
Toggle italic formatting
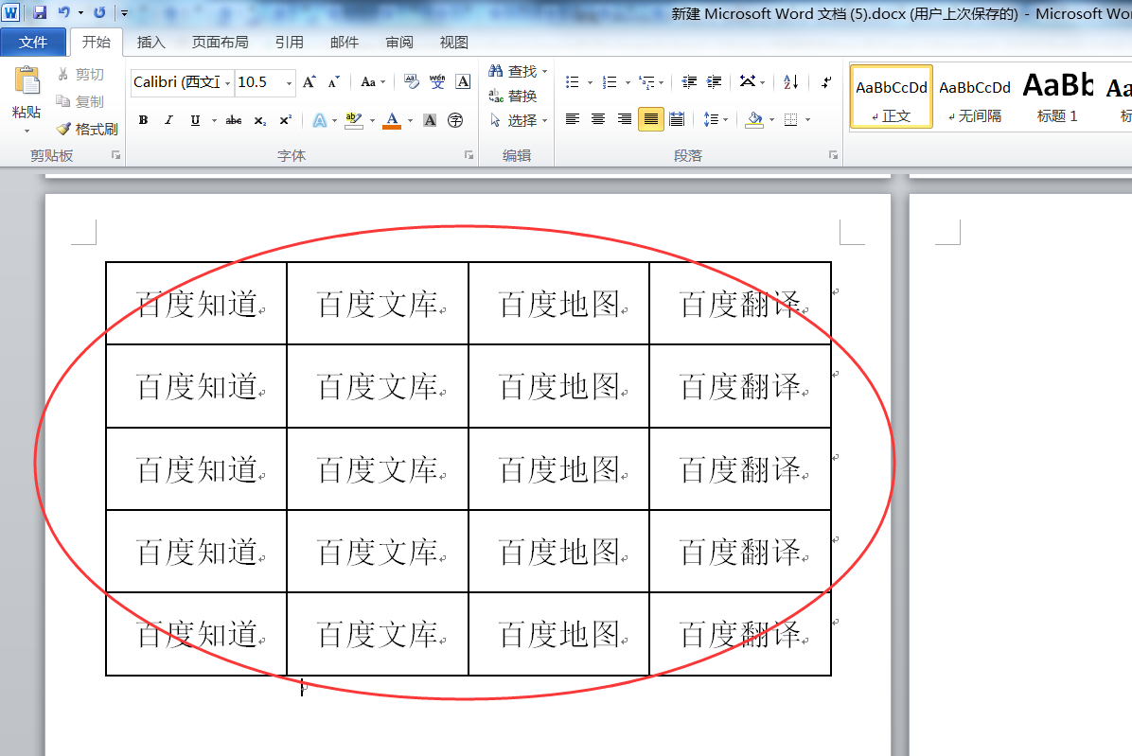coord(168,120)
